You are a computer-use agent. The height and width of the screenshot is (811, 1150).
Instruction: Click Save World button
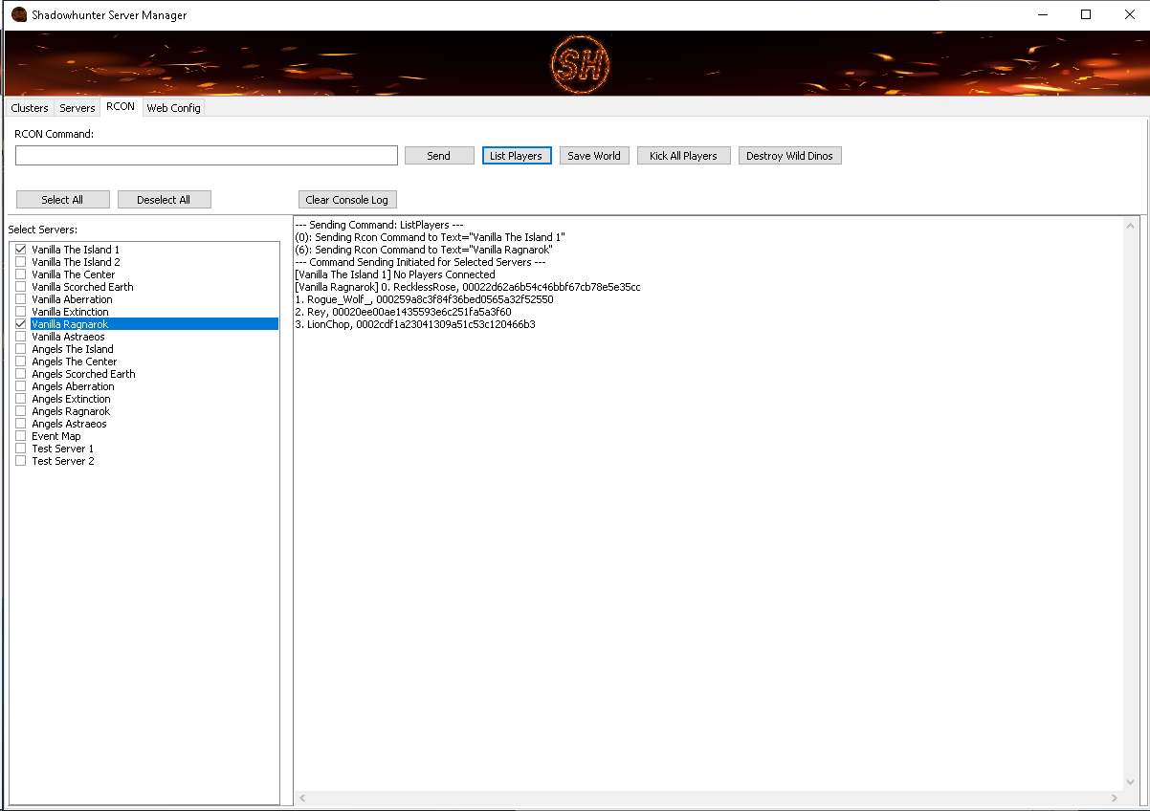(x=594, y=156)
